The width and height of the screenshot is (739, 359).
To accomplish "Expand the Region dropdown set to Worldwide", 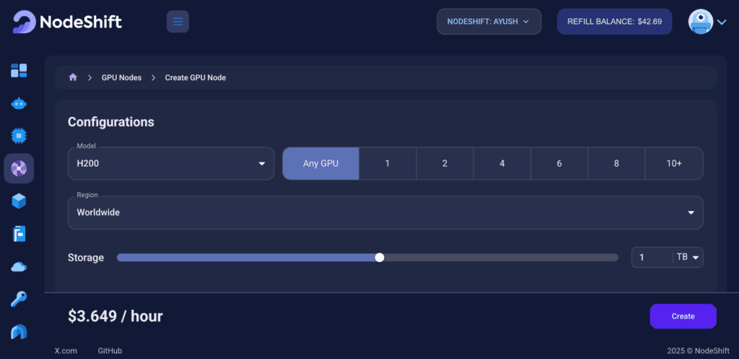I will pyautogui.click(x=385, y=212).
